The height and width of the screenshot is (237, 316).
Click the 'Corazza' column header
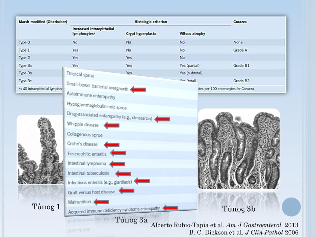240,22
